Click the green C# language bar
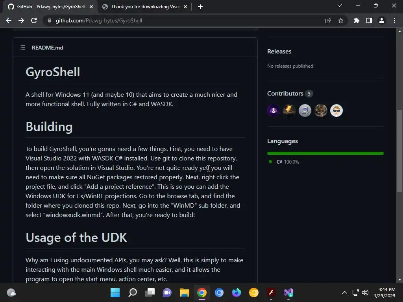This screenshot has height=302, width=403. pos(325,153)
